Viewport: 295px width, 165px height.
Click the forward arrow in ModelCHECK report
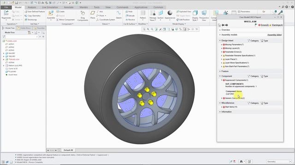226,25
